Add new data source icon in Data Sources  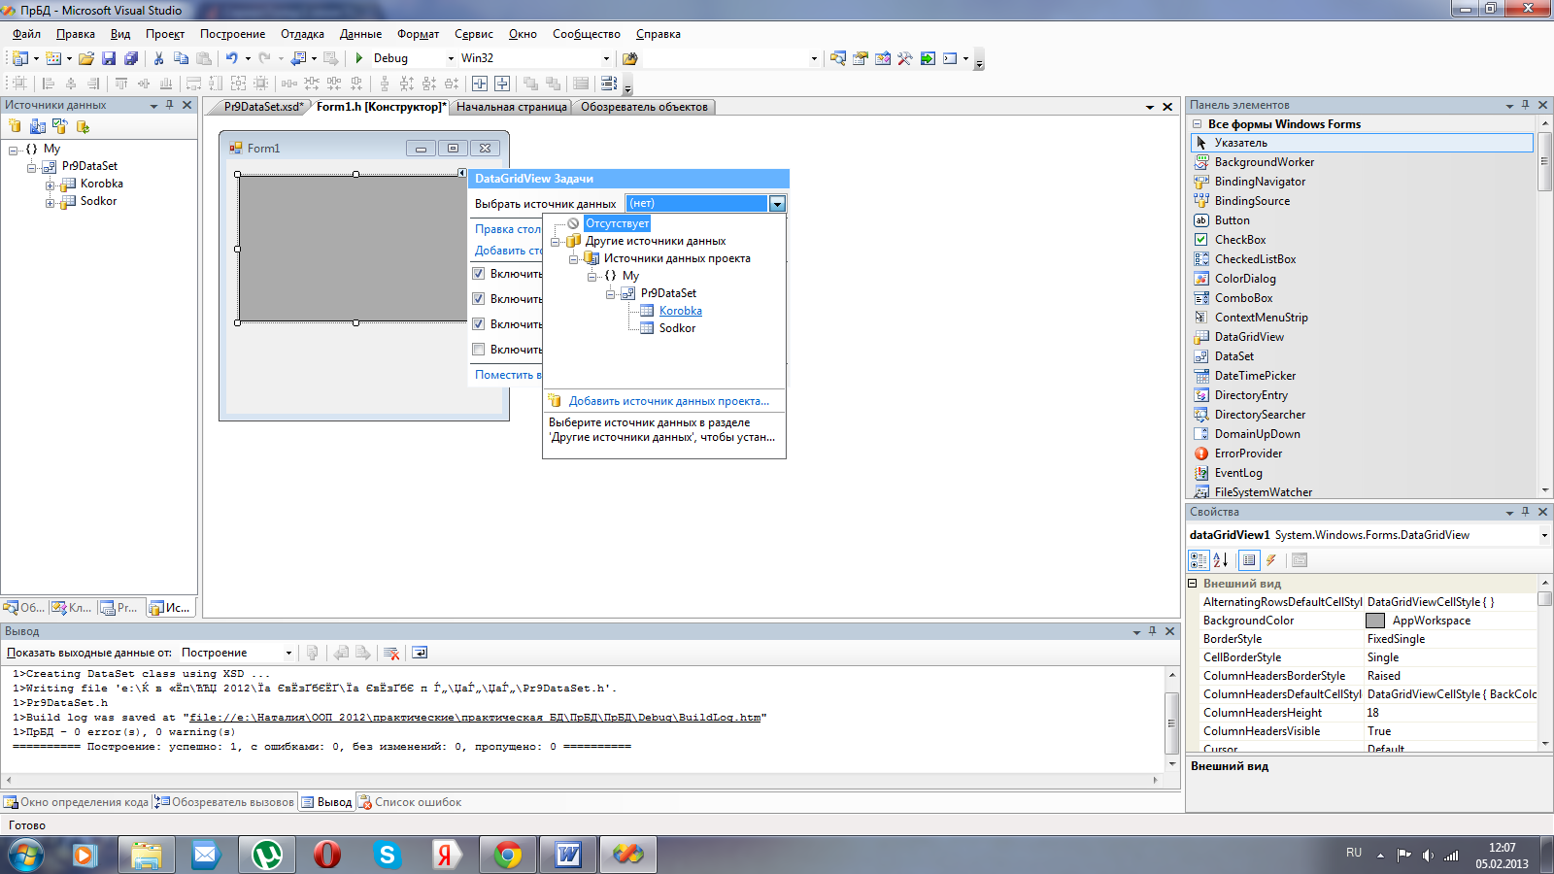pos(15,126)
